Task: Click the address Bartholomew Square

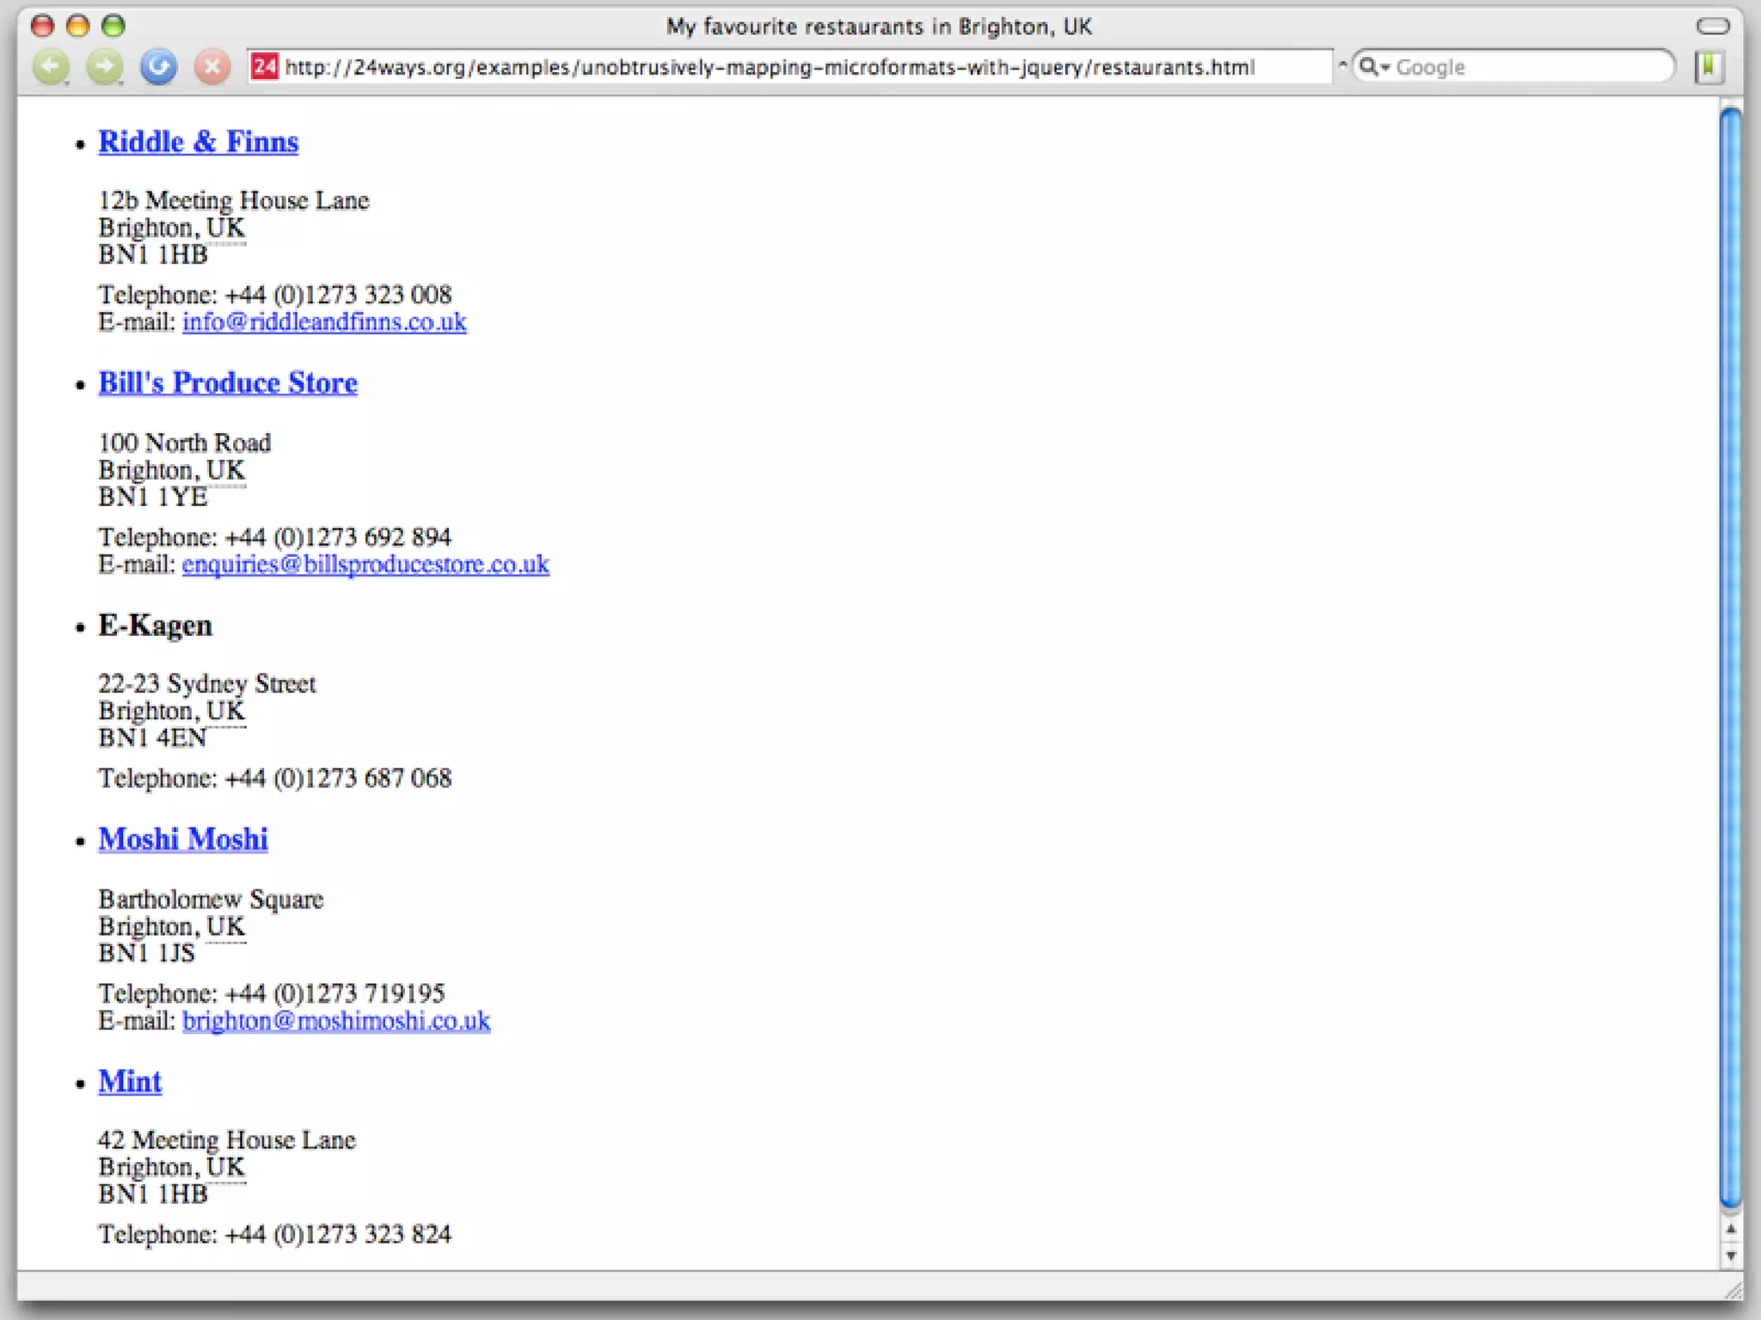Action: (x=211, y=899)
